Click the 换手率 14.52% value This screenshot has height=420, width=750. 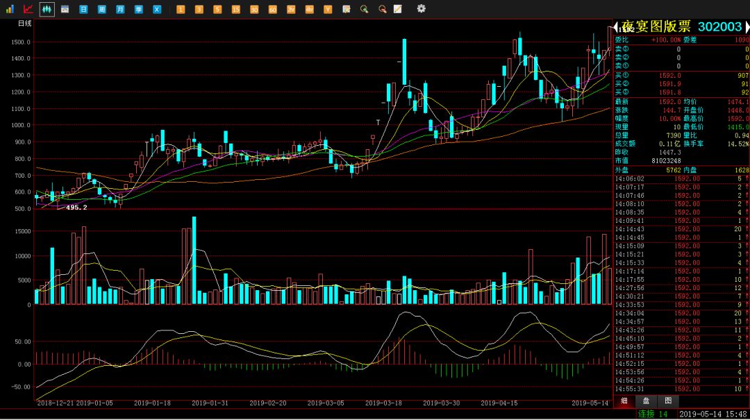(x=739, y=144)
